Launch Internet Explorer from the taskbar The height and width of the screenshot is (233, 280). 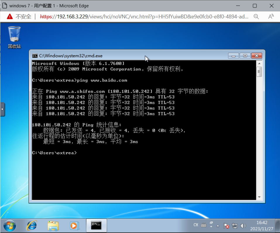click(x=32, y=225)
